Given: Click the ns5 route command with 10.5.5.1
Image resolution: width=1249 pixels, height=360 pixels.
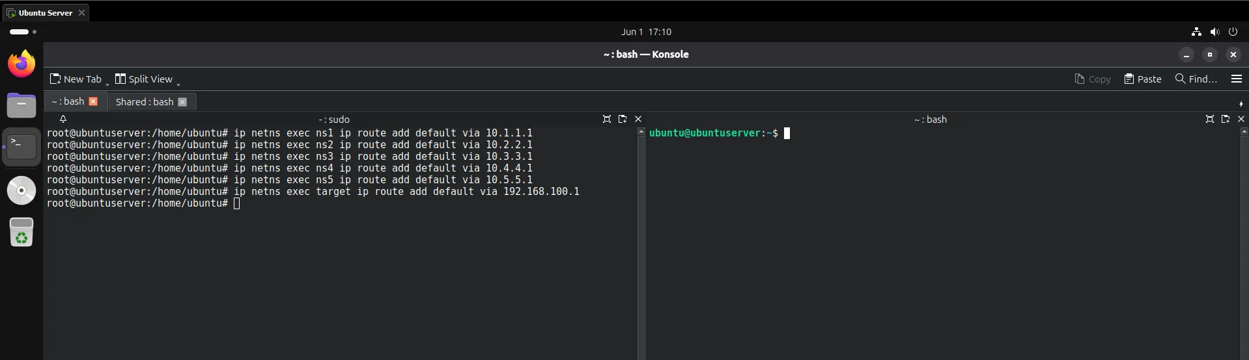Looking at the screenshot, I should click(x=289, y=180).
